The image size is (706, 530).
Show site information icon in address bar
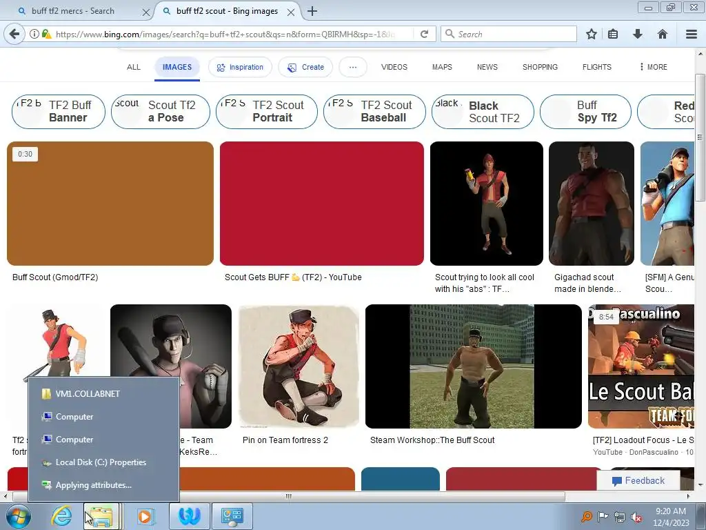[x=34, y=34]
